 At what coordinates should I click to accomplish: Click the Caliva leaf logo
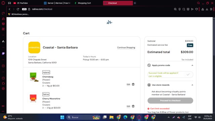110,22
